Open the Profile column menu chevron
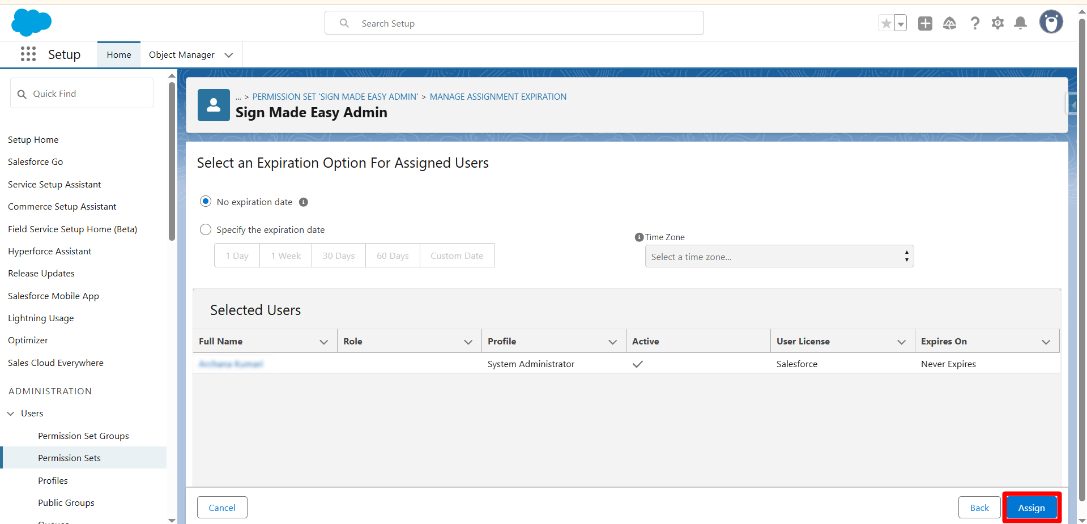This screenshot has height=524, width=1087. pos(613,342)
